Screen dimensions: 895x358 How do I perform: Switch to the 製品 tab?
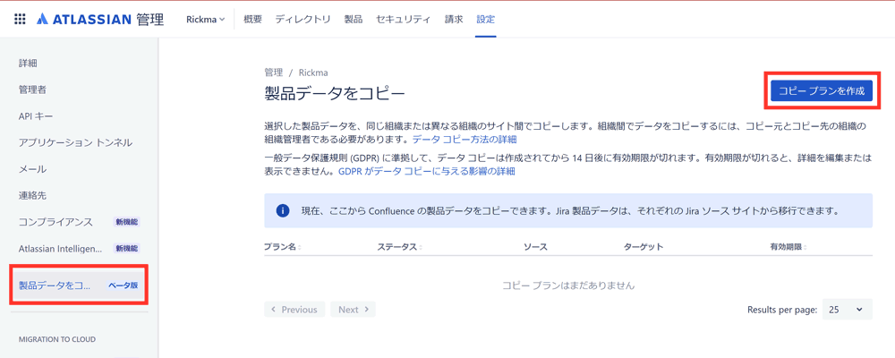(353, 19)
